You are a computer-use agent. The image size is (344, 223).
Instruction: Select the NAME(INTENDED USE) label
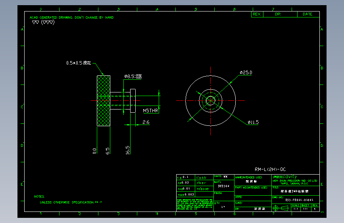[248, 177]
